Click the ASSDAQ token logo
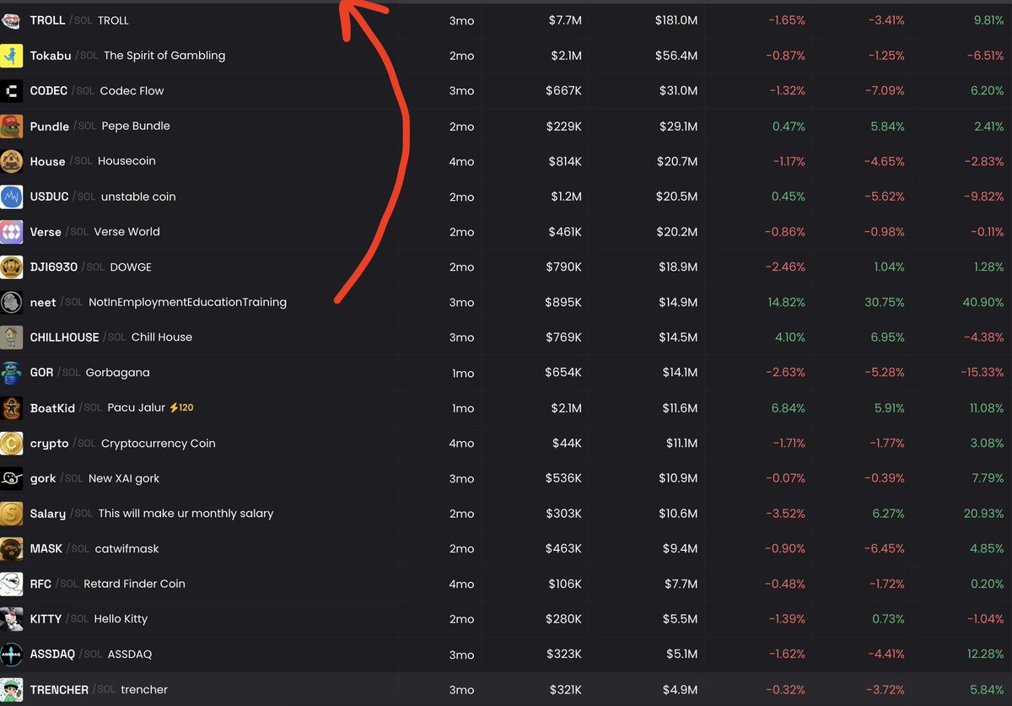 coord(12,655)
